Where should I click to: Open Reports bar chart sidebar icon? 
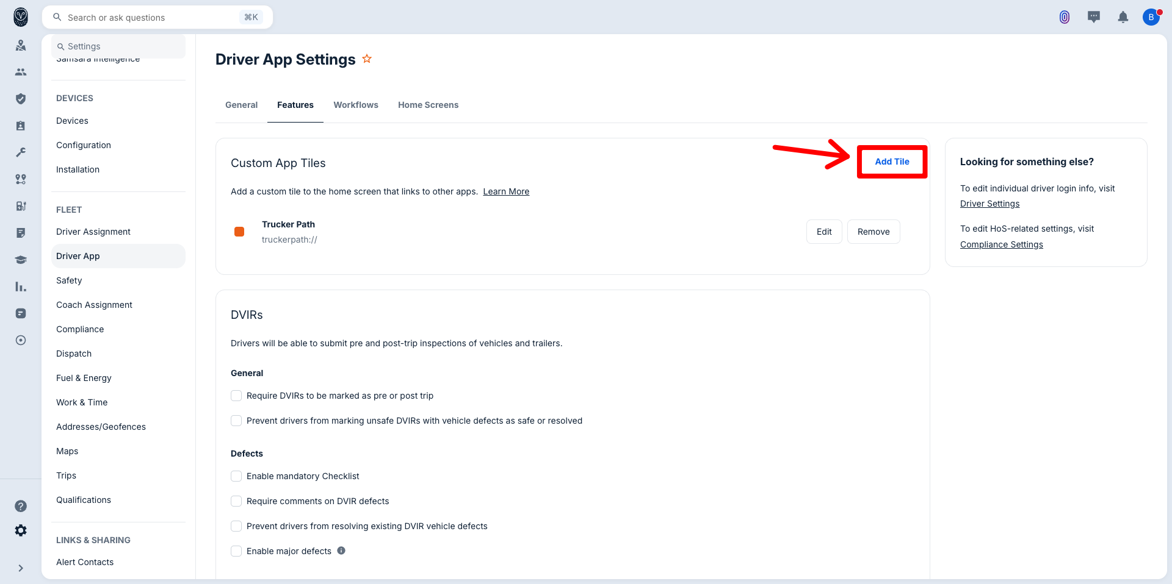21,287
